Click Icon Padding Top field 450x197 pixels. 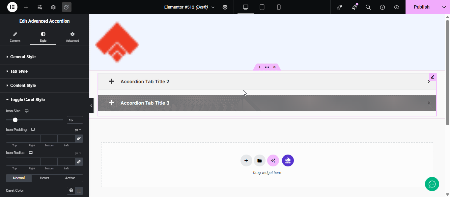click(x=14, y=138)
